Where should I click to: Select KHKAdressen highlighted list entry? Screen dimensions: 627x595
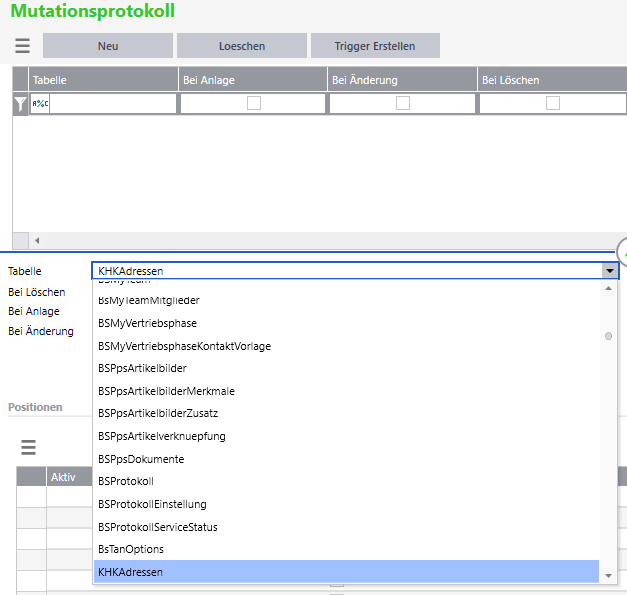131,572
